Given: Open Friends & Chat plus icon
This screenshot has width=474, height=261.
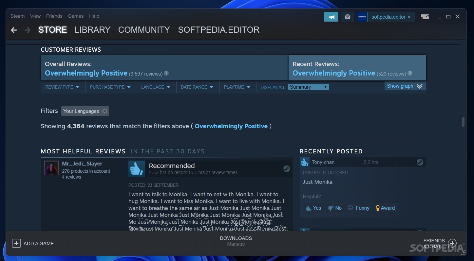Looking at the screenshot, I should [452, 243].
